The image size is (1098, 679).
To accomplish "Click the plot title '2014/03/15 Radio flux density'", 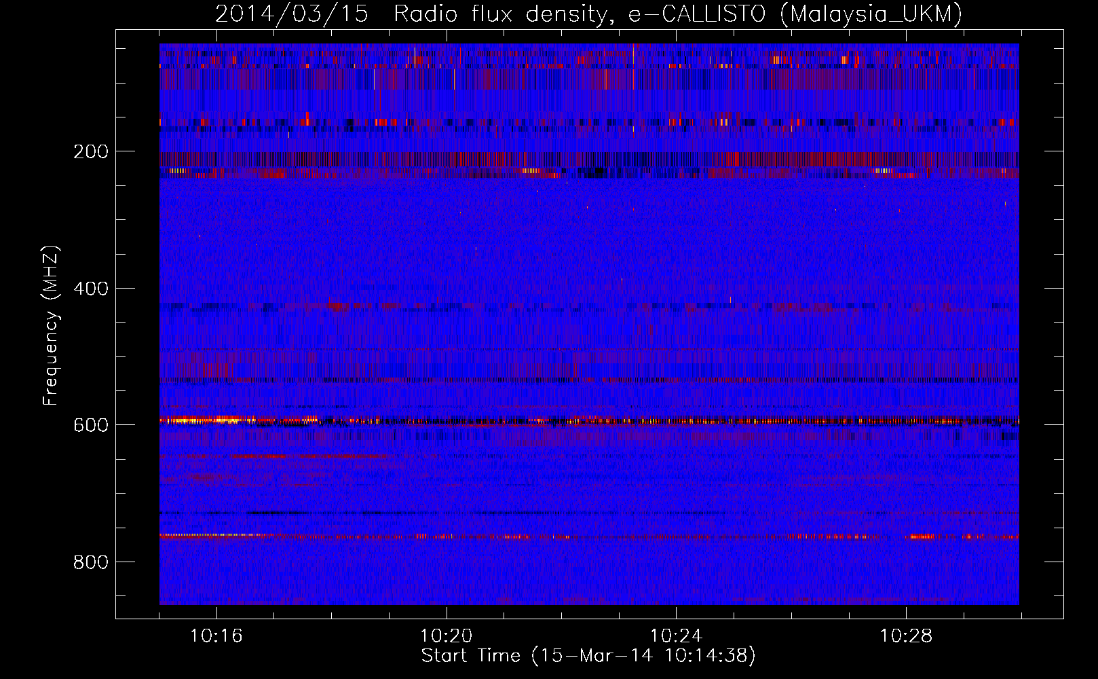I will coord(589,14).
